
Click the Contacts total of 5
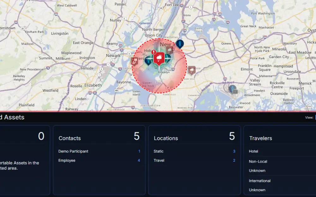[x=137, y=136]
